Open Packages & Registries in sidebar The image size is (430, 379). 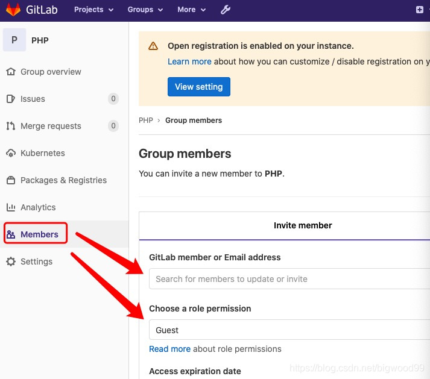click(x=63, y=180)
